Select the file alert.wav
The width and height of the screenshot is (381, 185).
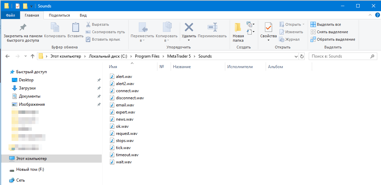(x=124, y=77)
